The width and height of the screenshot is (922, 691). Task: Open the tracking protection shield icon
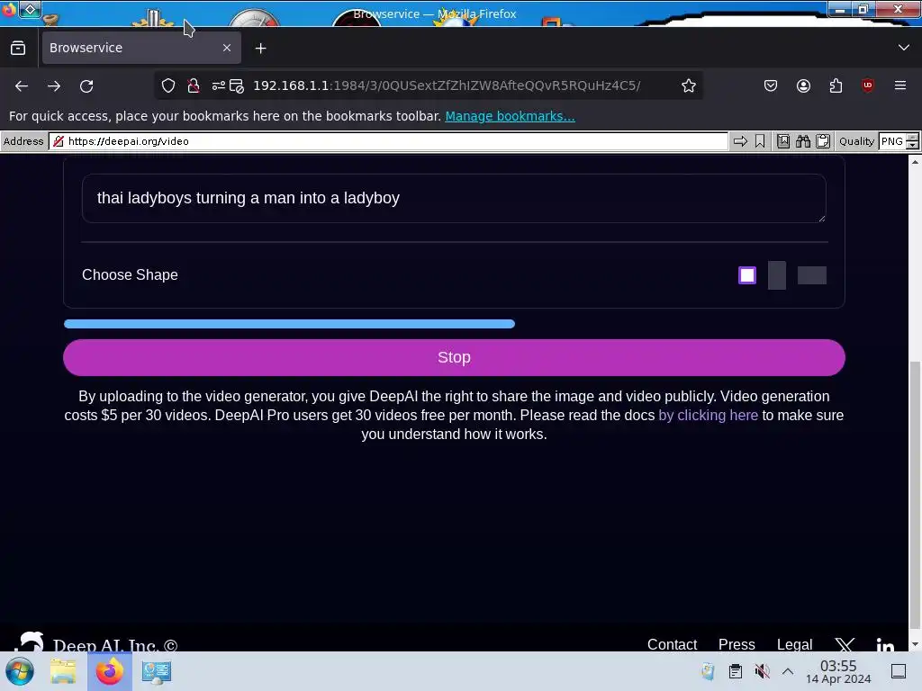[x=168, y=85]
